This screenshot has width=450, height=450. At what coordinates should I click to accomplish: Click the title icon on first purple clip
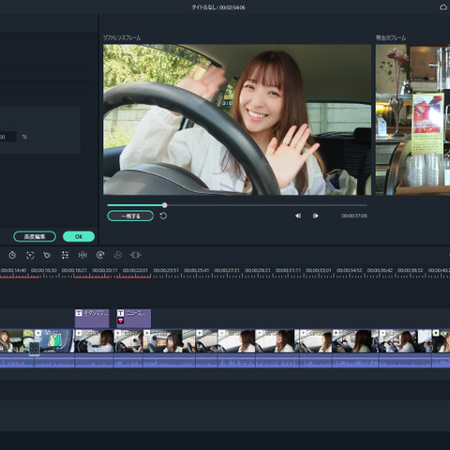tap(79, 313)
